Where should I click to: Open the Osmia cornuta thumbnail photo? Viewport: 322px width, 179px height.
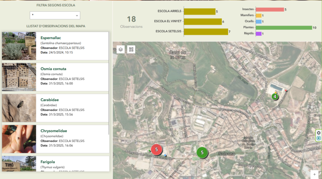click(x=19, y=77)
